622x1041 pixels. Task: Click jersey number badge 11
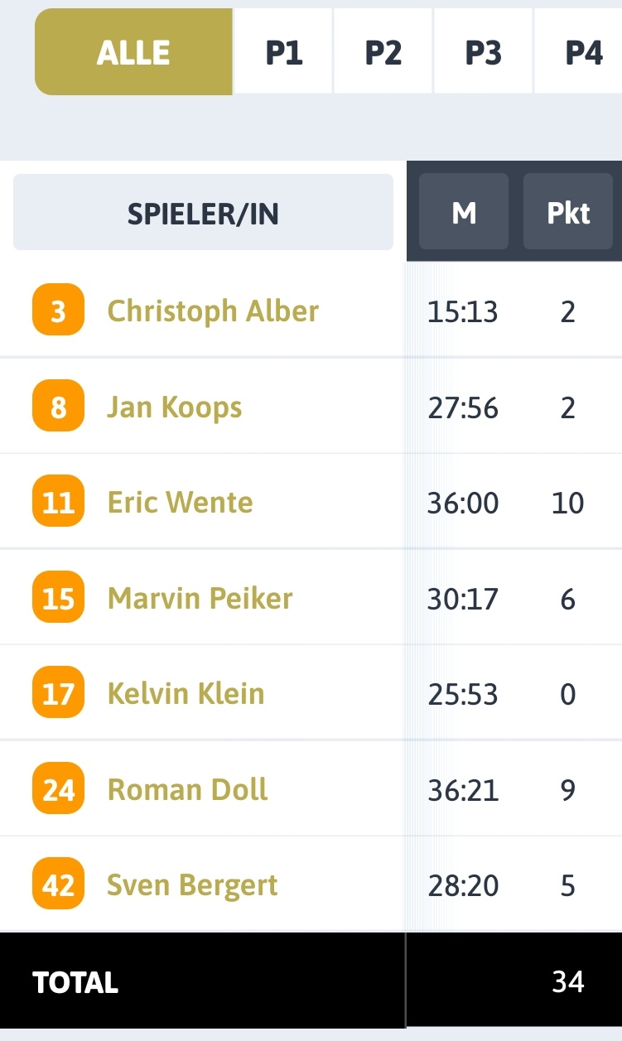(58, 501)
